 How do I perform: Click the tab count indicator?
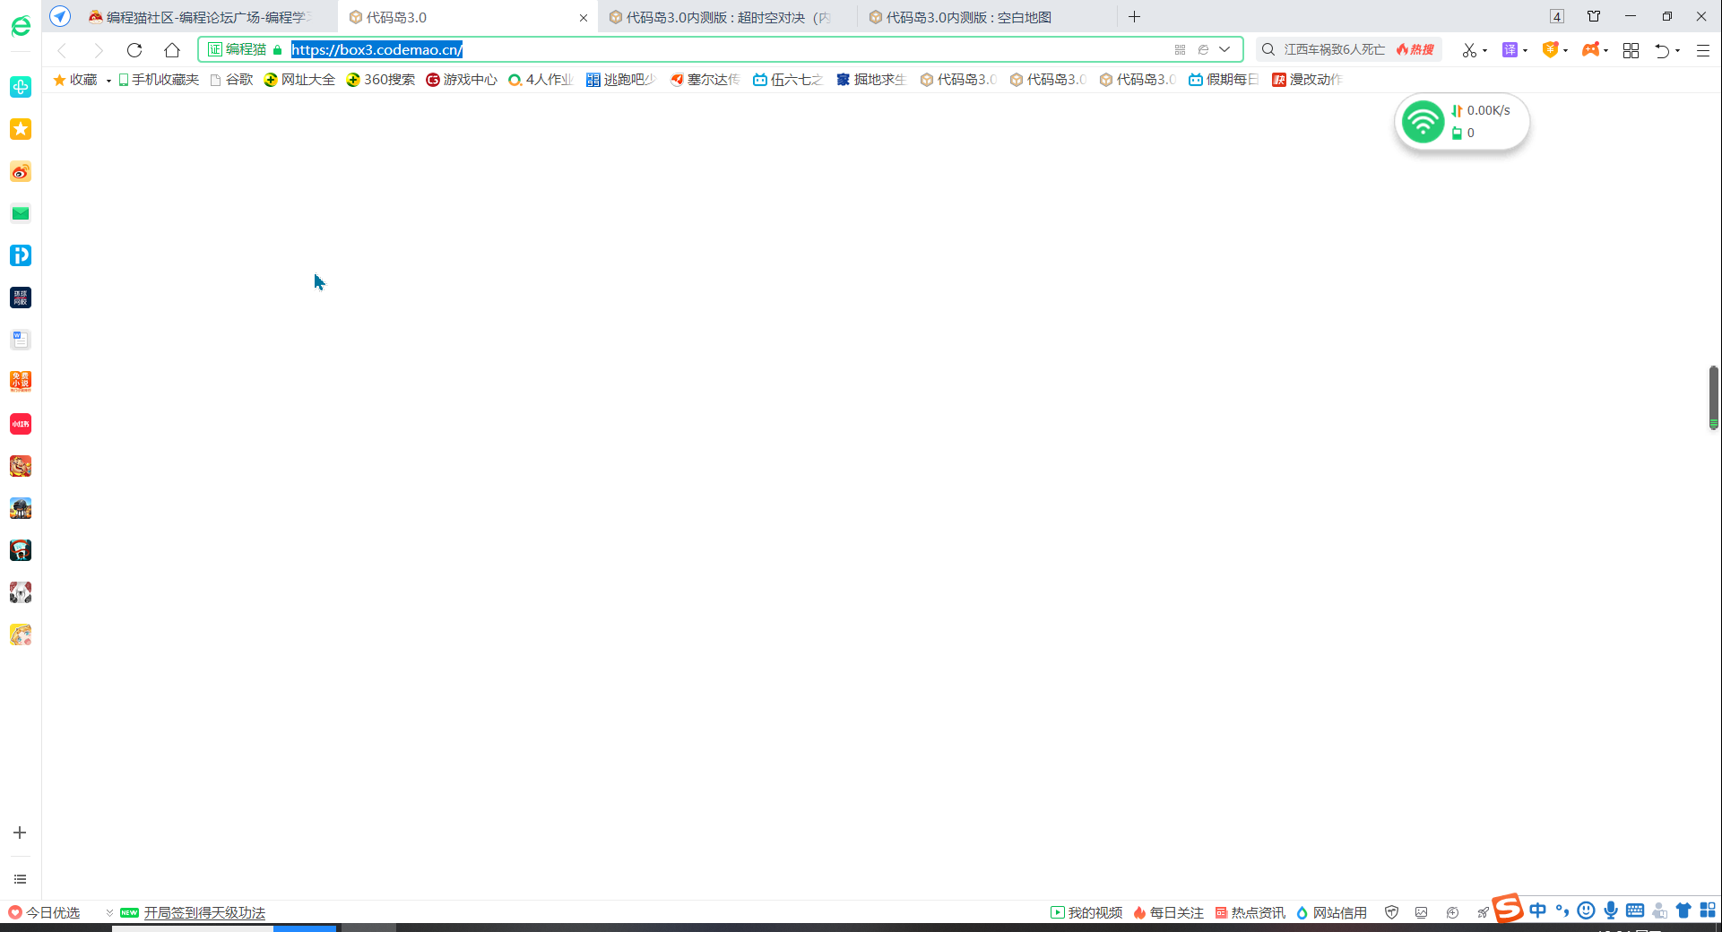pyautogui.click(x=1557, y=16)
